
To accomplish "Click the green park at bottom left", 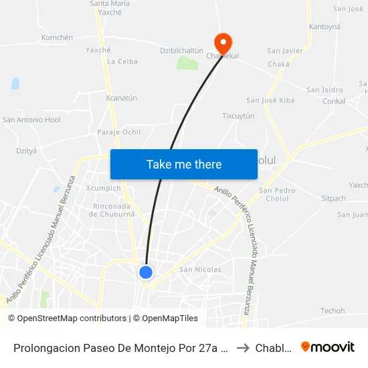I will pyautogui.click(x=44, y=299).
